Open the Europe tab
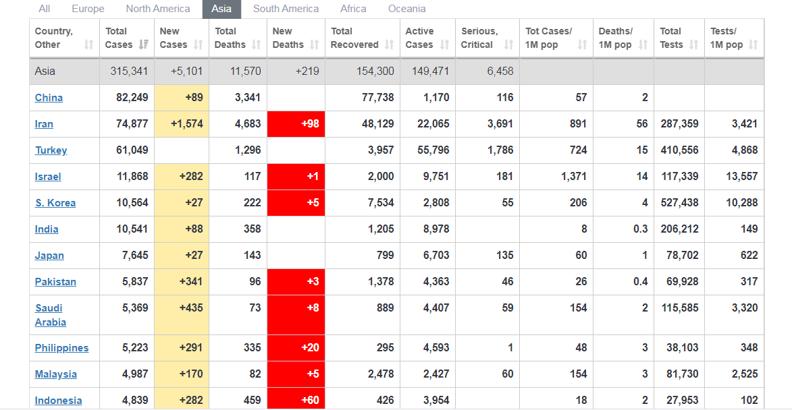 (x=88, y=9)
